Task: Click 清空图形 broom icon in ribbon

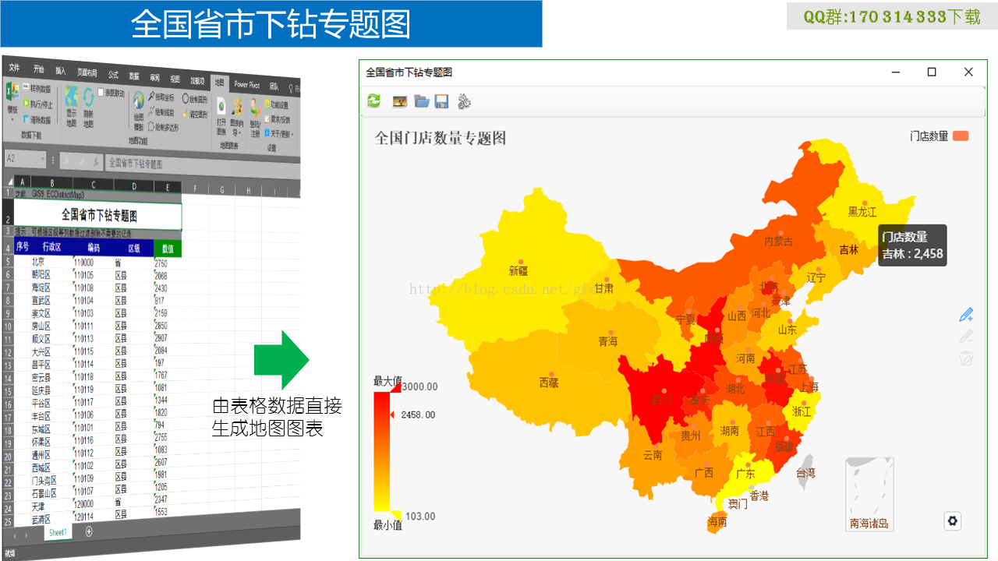Action: (195, 114)
